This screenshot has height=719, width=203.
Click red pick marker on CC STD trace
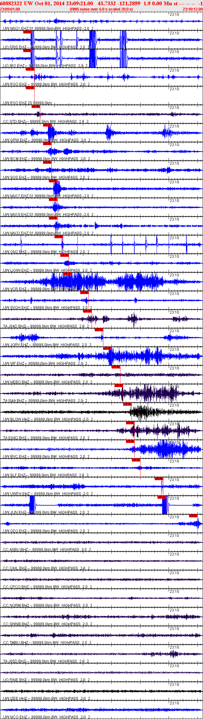coord(36,106)
